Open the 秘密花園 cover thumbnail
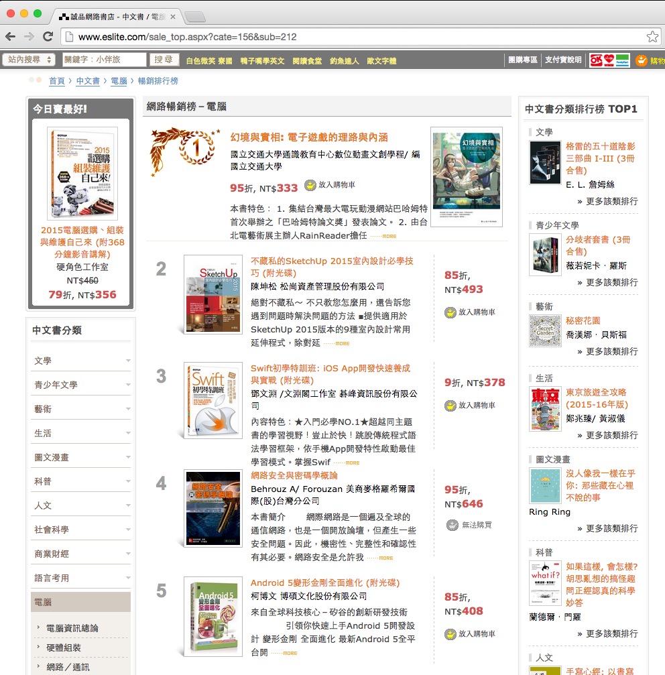The width and height of the screenshot is (665, 675). pos(546,330)
